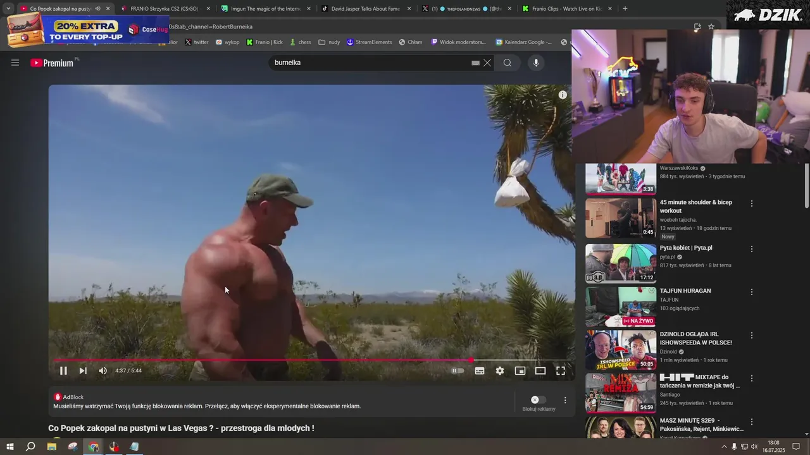Open options menu for 'TAJFUN HURAGAN'
This screenshot has width=810, height=455.
click(752, 292)
